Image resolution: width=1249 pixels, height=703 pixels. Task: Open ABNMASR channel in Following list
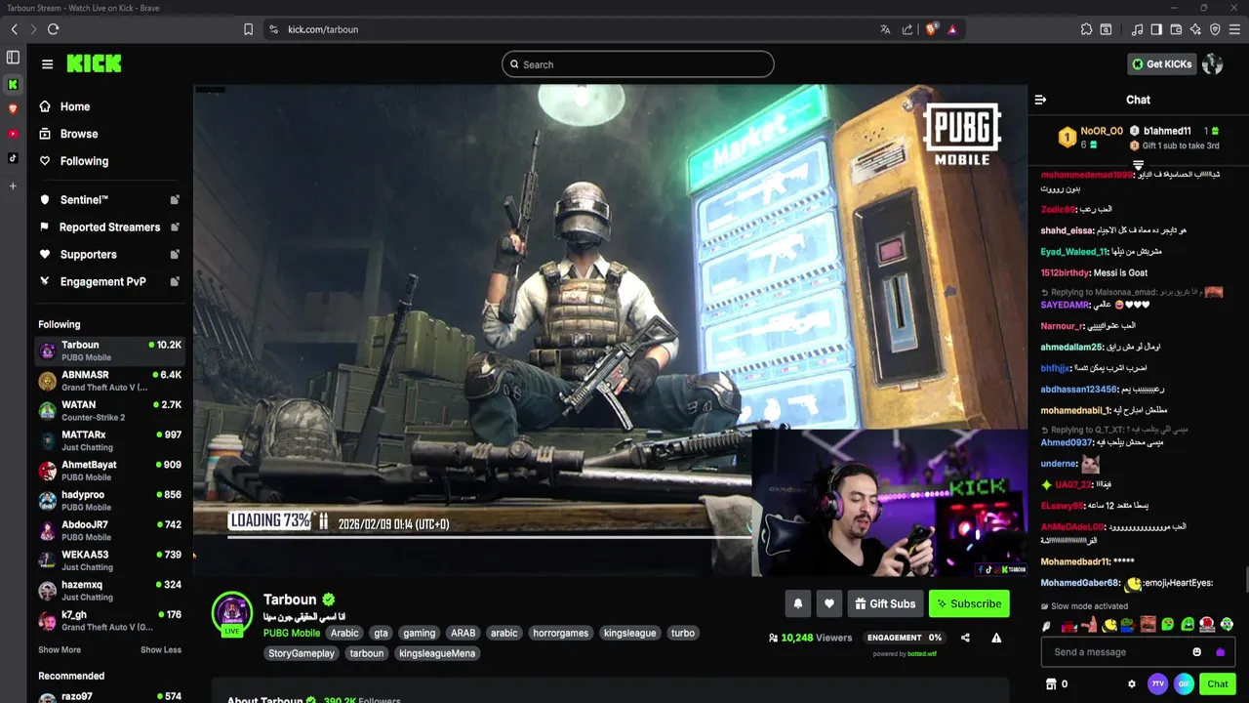pos(110,381)
